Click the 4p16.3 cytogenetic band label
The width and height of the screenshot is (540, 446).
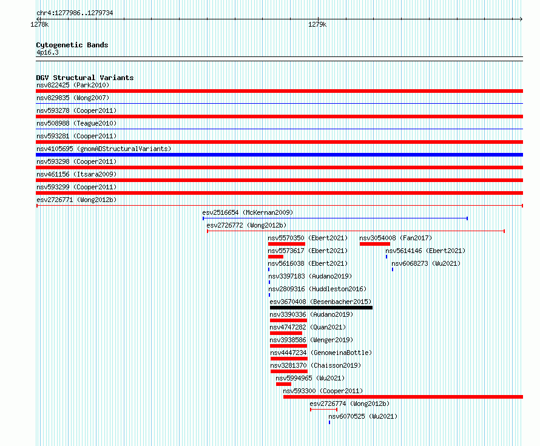click(x=47, y=52)
